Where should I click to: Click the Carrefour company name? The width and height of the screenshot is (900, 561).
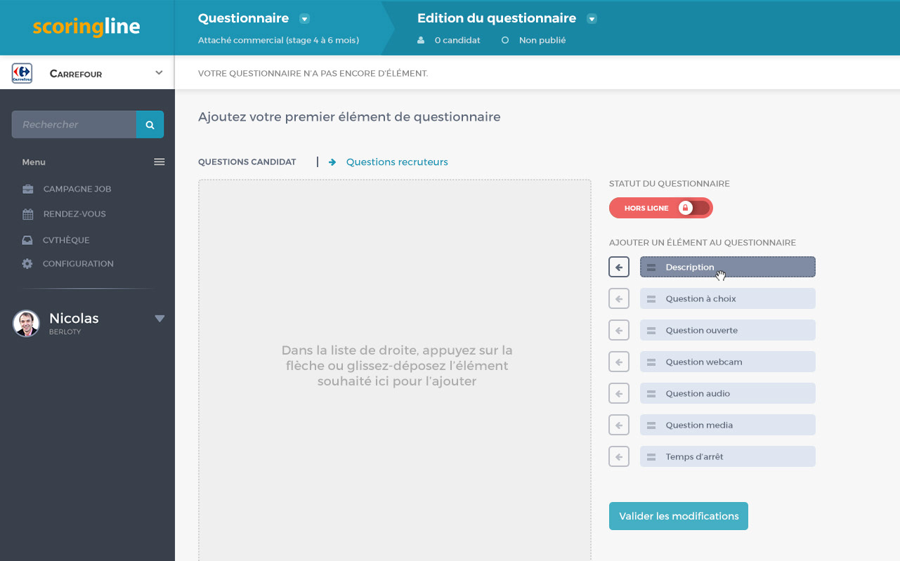click(x=76, y=74)
